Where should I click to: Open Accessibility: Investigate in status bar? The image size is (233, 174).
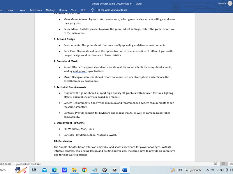28,164
